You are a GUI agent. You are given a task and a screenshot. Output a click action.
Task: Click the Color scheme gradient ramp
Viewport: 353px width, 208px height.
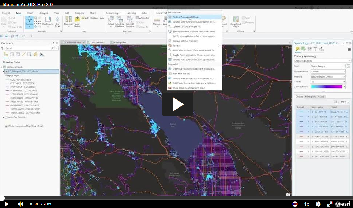(x=327, y=87)
